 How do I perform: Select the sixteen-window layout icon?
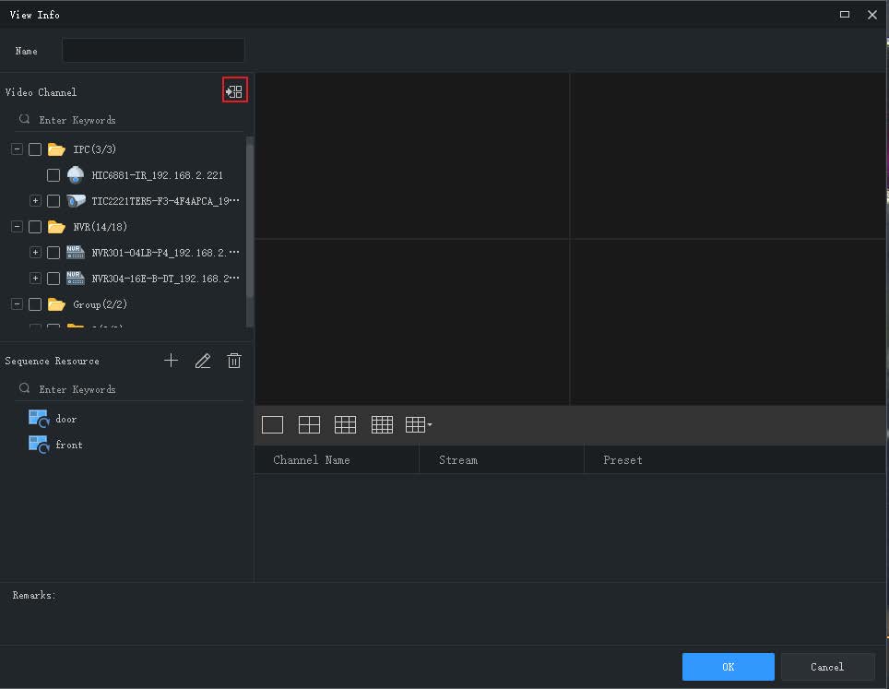tap(382, 424)
